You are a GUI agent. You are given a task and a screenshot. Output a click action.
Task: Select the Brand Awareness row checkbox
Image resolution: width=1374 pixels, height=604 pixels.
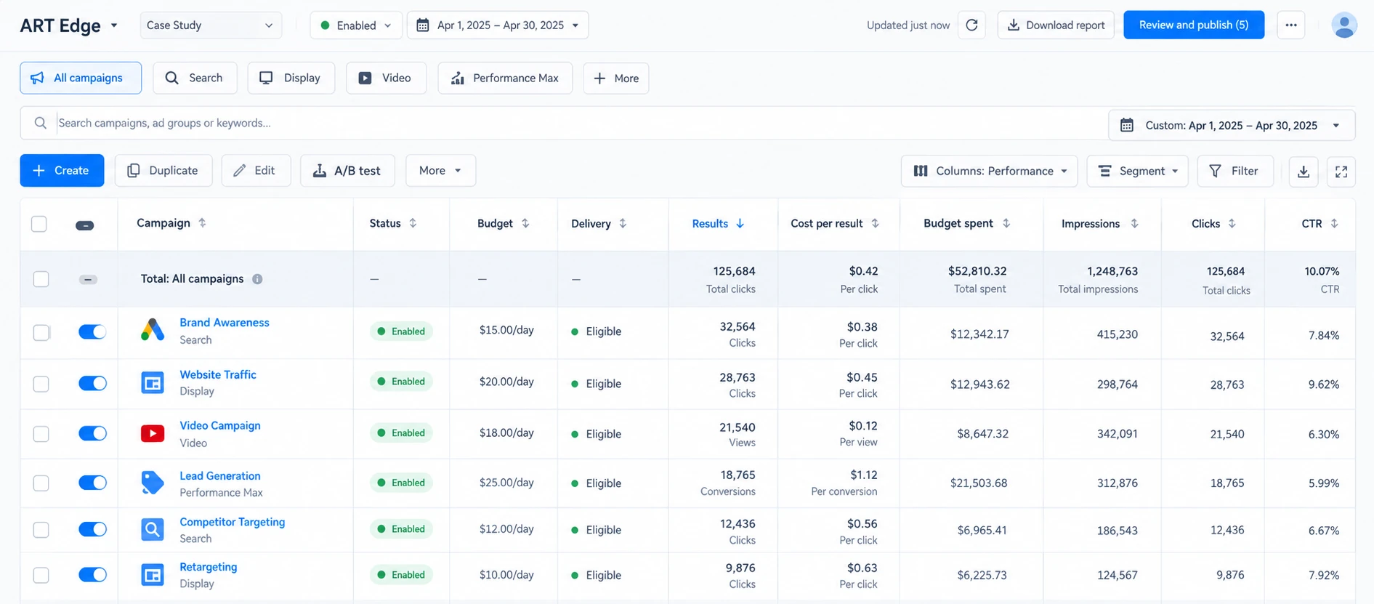point(41,332)
